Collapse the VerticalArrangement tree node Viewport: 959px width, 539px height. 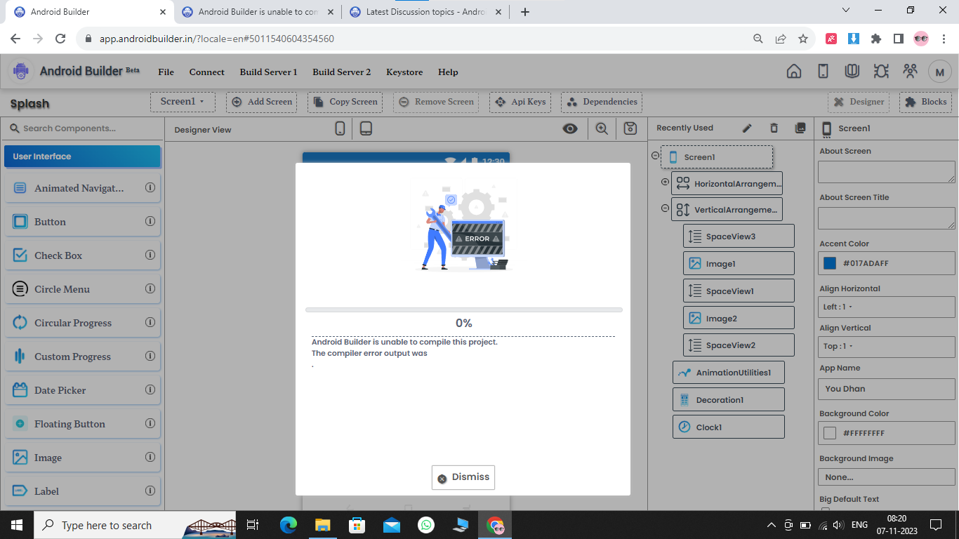665,208
